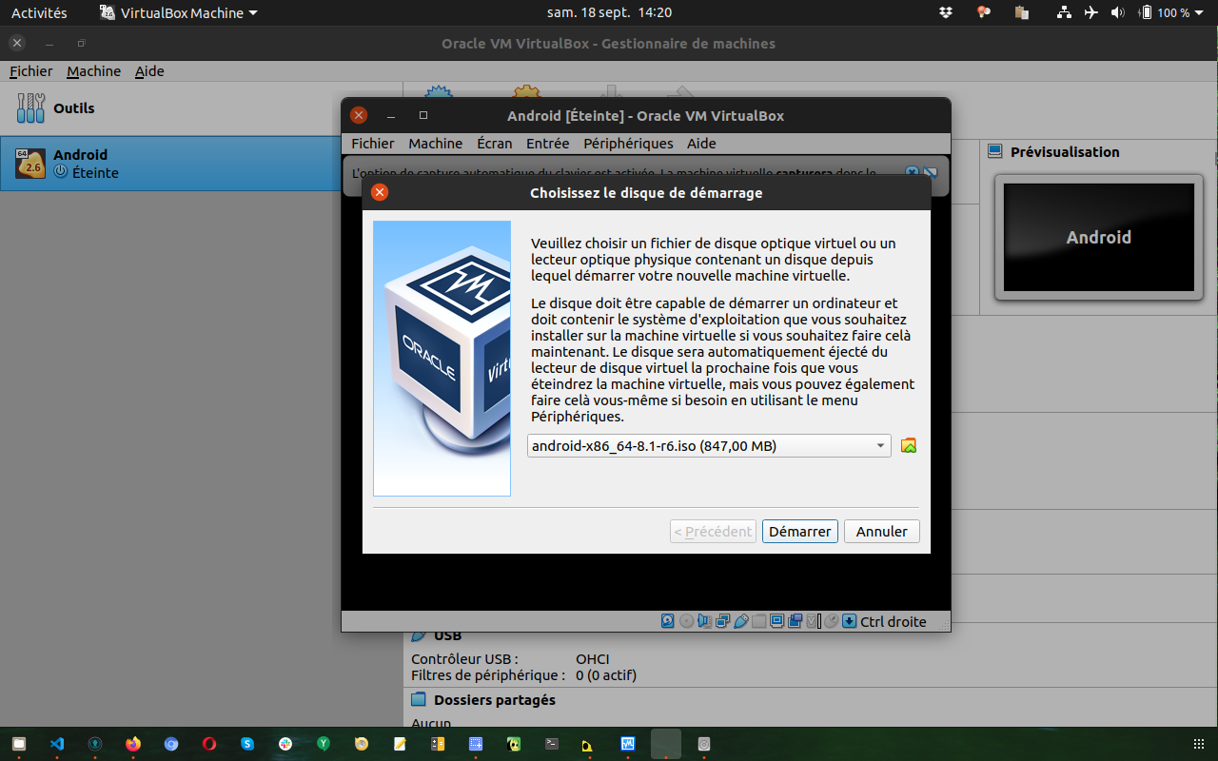The image size is (1218, 761).
Task: Click the notification suppress icon
Action: 931,172
